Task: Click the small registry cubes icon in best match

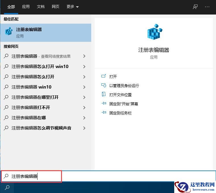Action: click(x=9, y=31)
